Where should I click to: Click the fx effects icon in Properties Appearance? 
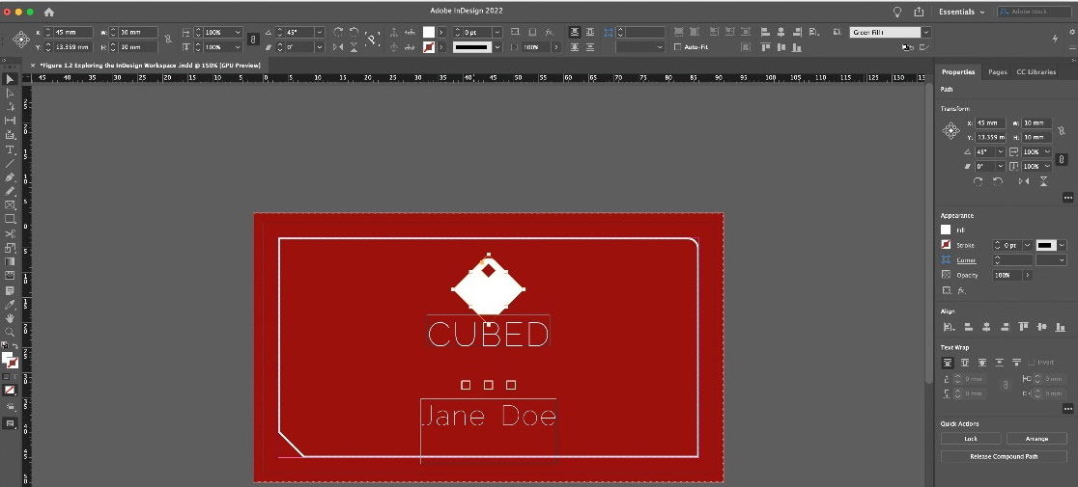point(961,291)
